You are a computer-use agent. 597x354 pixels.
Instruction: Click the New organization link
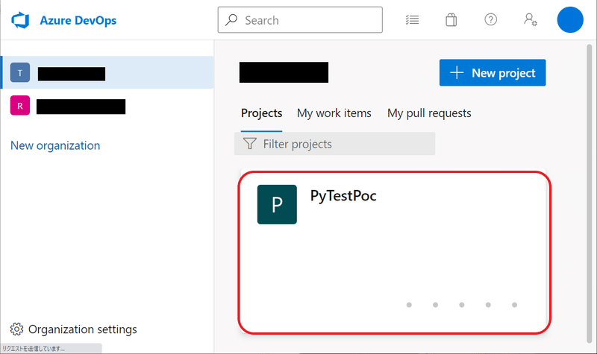click(x=55, y=145)
